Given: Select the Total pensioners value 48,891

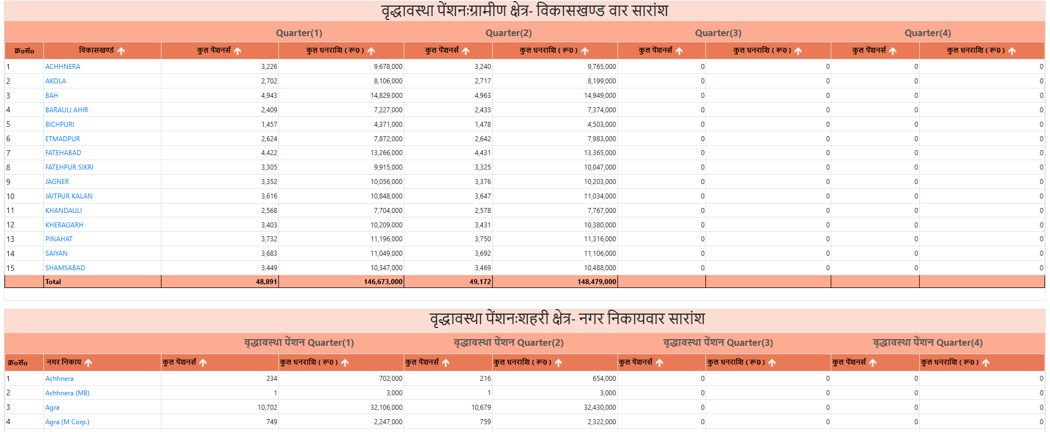Looking at the screenshot, I should click(x=266, y=282).
